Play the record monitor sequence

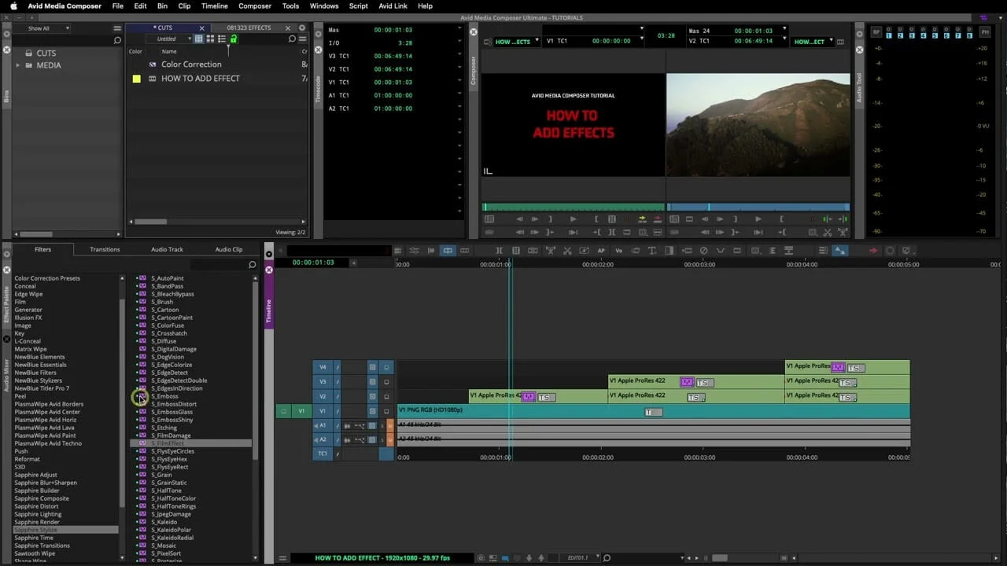(x=758, y=219)
